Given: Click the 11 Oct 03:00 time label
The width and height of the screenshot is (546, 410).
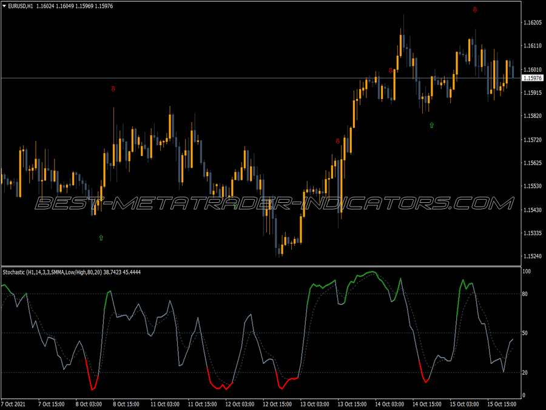Looking at the screenshot, I should point(164,405).
